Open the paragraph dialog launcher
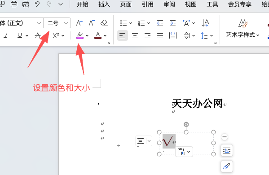The width and height of the screenshot is (269, 175). coord(215,43)
